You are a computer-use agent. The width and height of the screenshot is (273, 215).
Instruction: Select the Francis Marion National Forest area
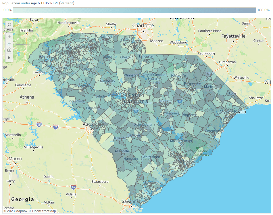(x=197, y=153)
